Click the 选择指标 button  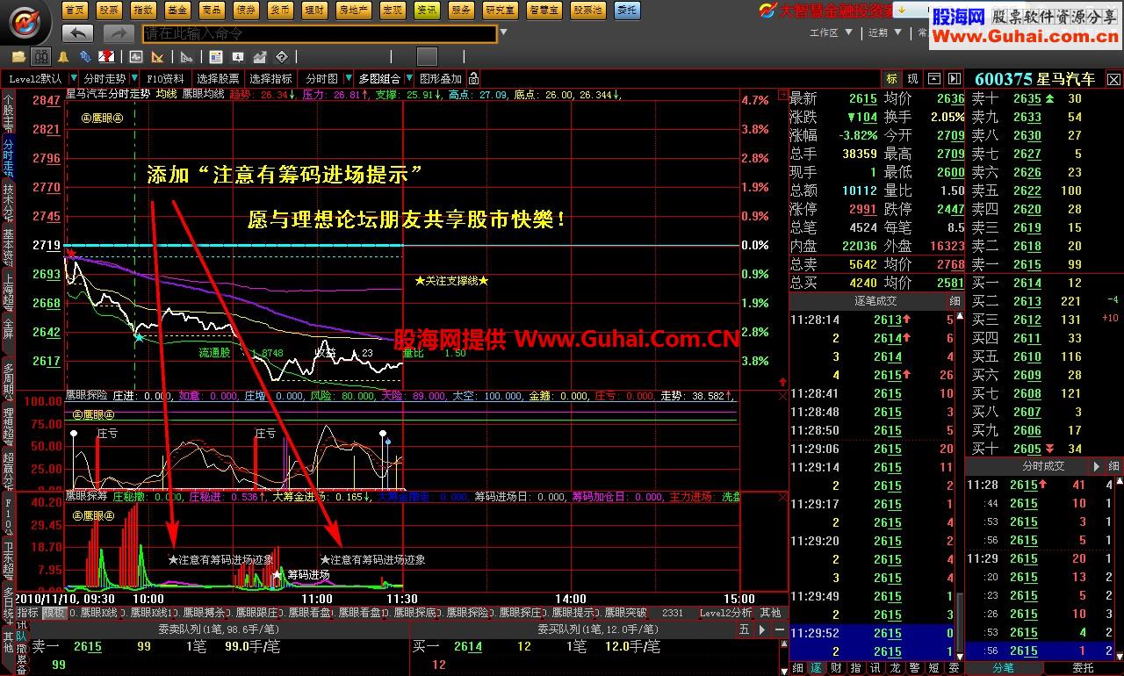(x=270, y=78)
